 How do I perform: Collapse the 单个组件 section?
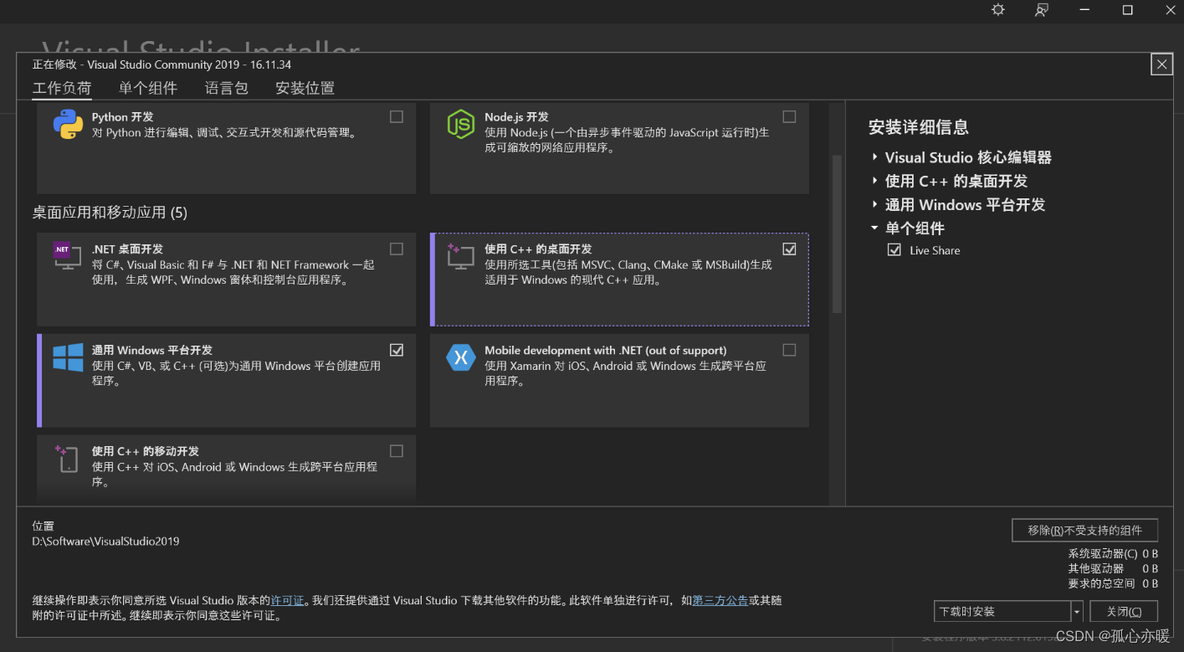(874, 228)
